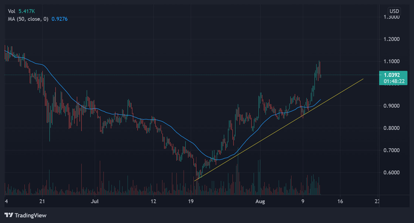This screenshot has height=223, width=414.
Task: Click the 01:48:22 countdown timer
Action: (x=394, y=82)
